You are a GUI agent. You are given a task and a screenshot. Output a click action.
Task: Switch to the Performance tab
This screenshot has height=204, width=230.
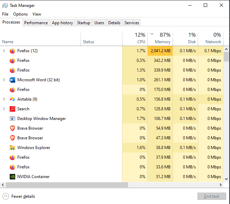click(x=36, y=23)
